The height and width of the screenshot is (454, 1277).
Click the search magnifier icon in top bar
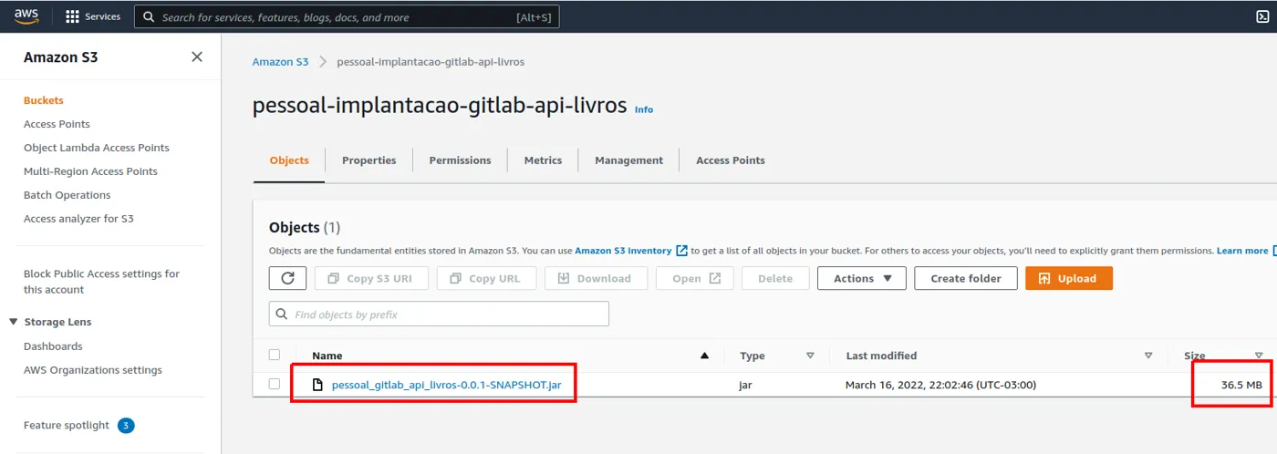149,16
